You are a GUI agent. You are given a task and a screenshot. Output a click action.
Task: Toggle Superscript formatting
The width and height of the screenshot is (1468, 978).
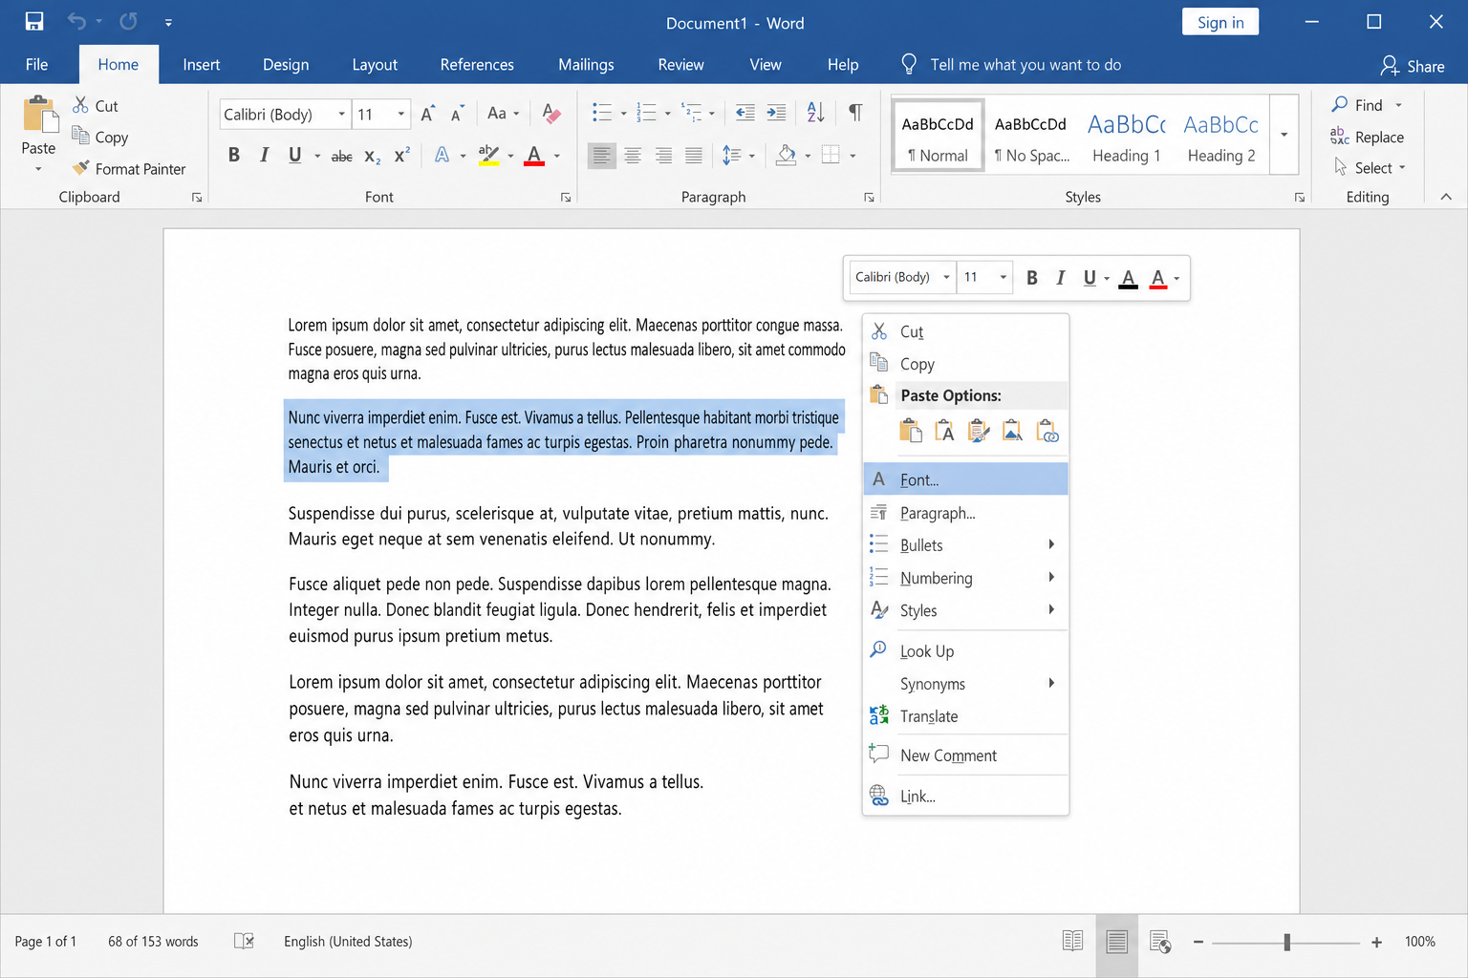(x=402, y=155)
